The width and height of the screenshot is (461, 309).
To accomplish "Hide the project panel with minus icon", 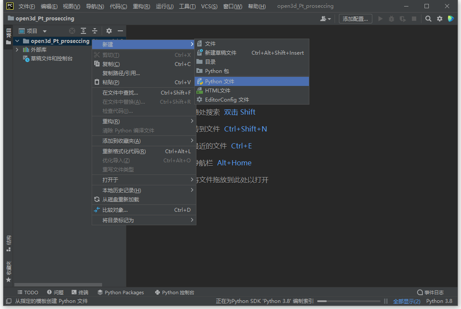I will coord(120,31).
